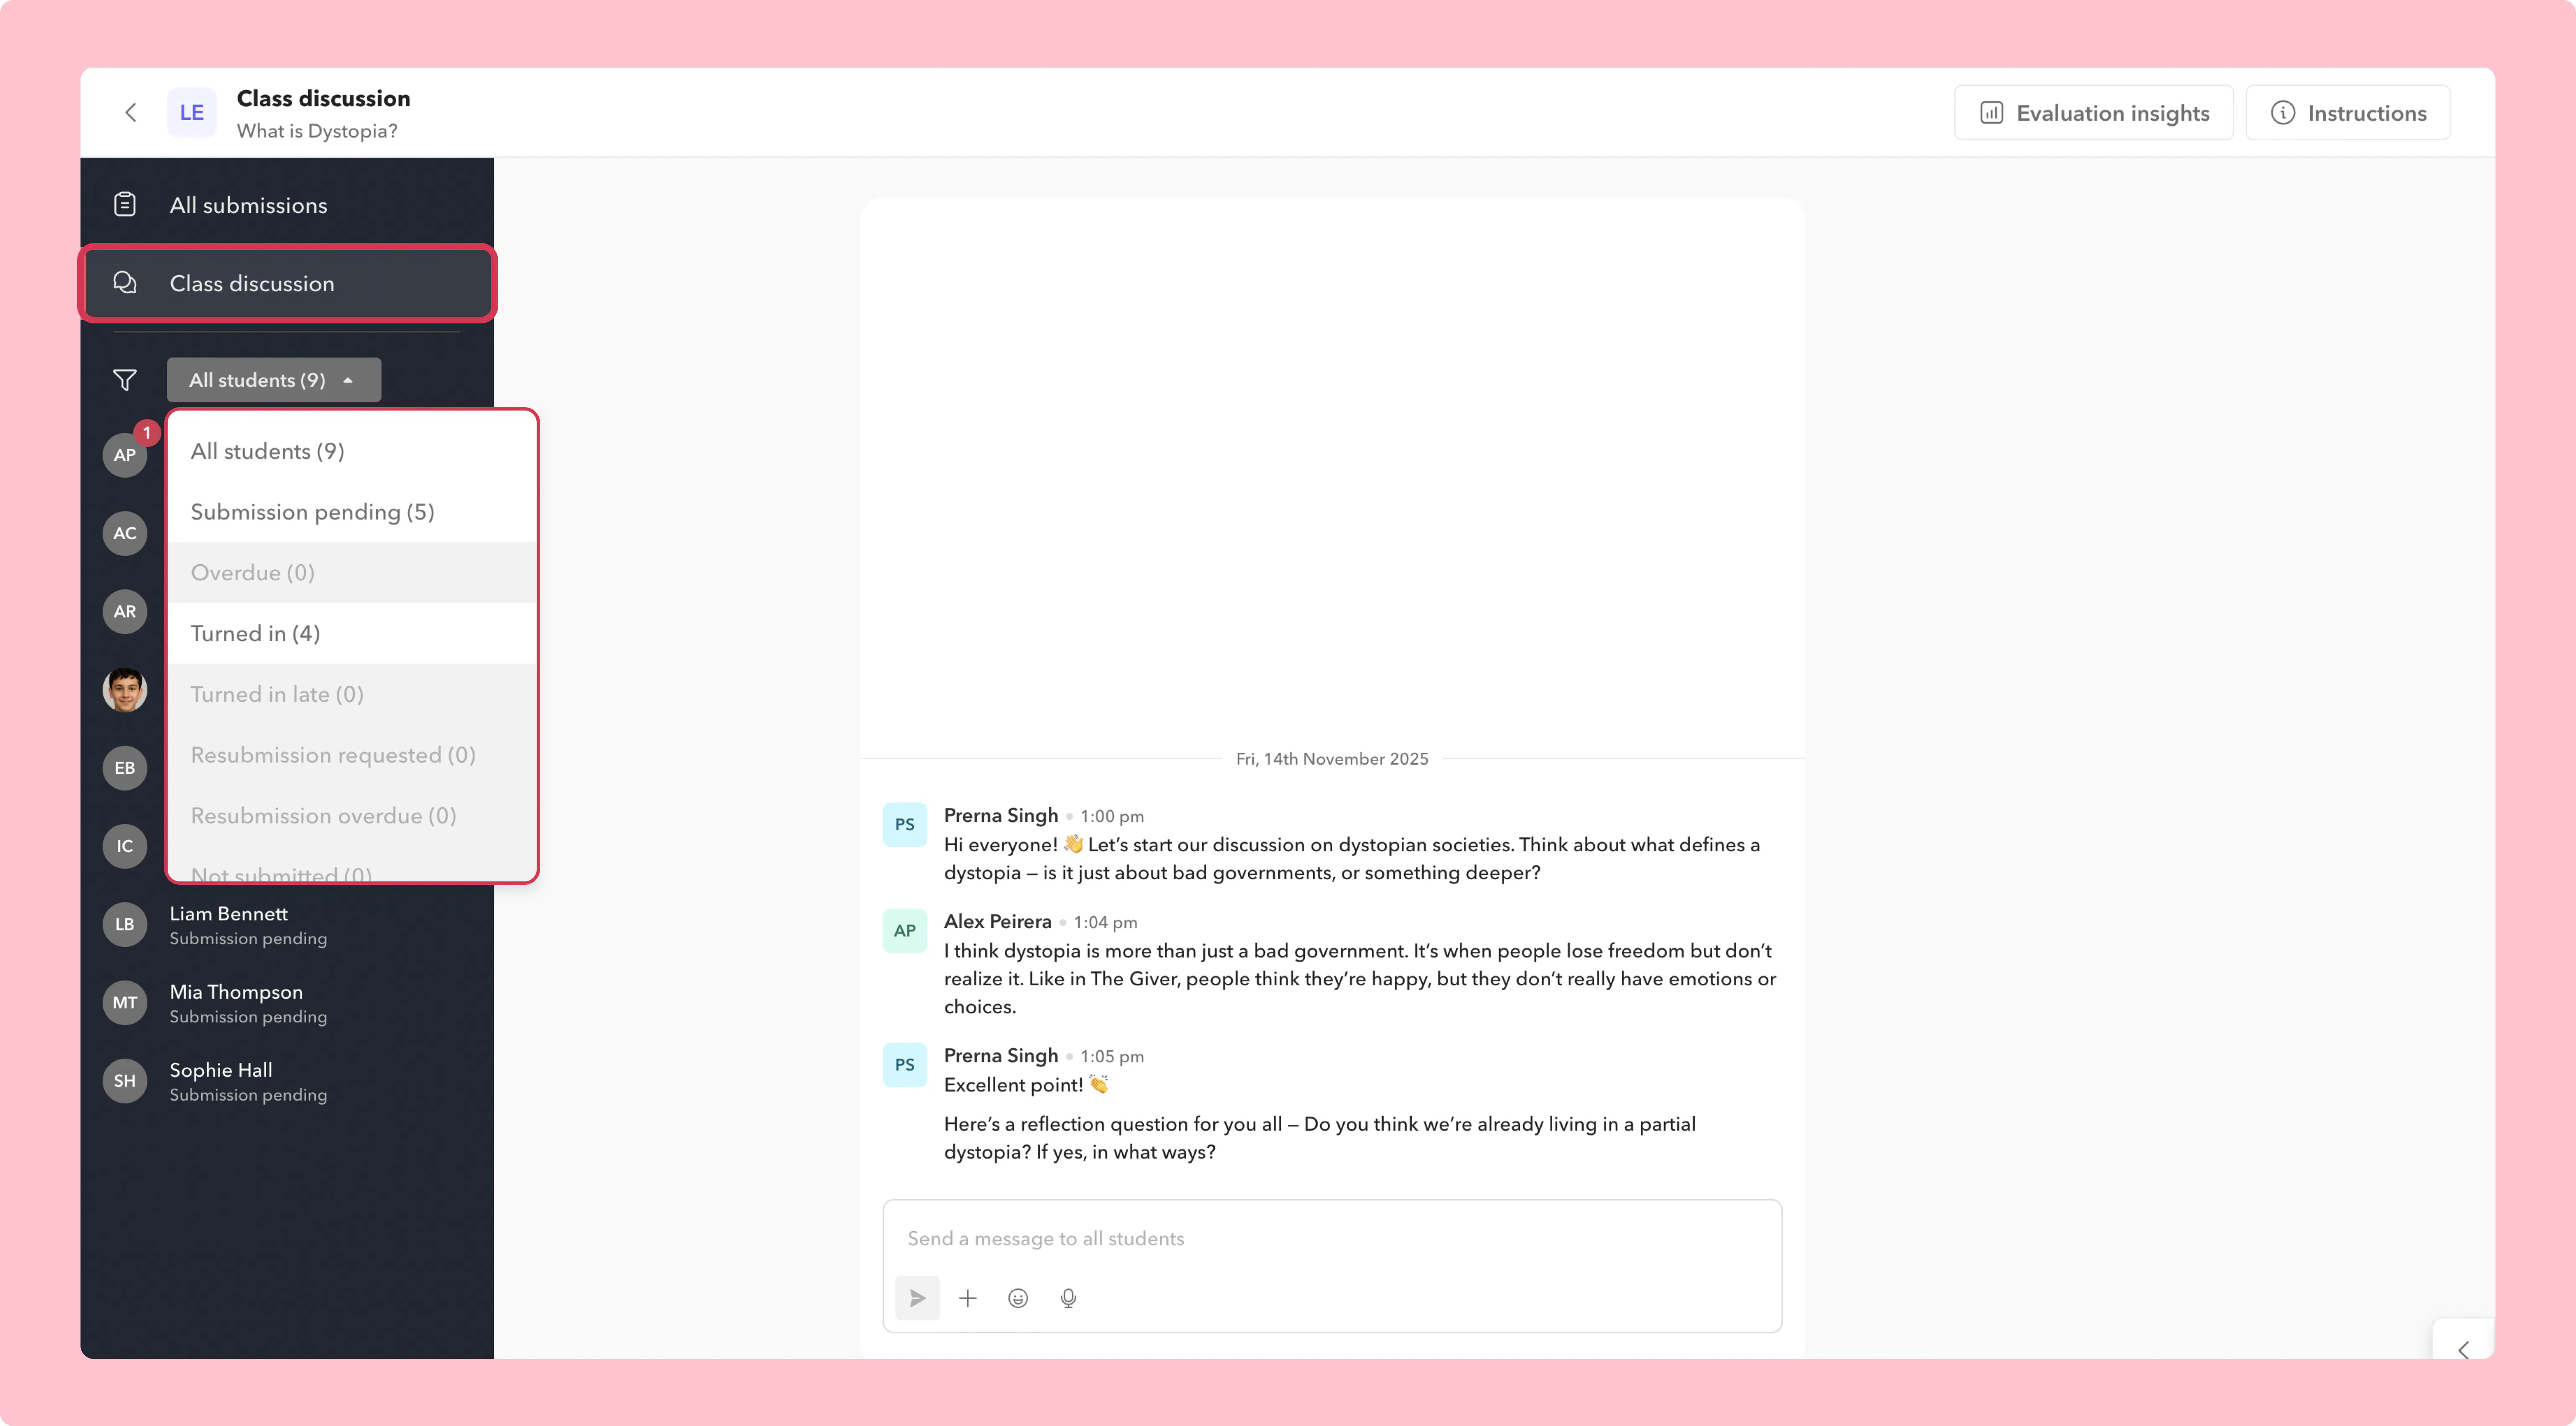This screenshot has width=2576, height=1426.
Task: Click the All submissions clipboard icon
Action: pyautogui.click(x=125, y=205)
